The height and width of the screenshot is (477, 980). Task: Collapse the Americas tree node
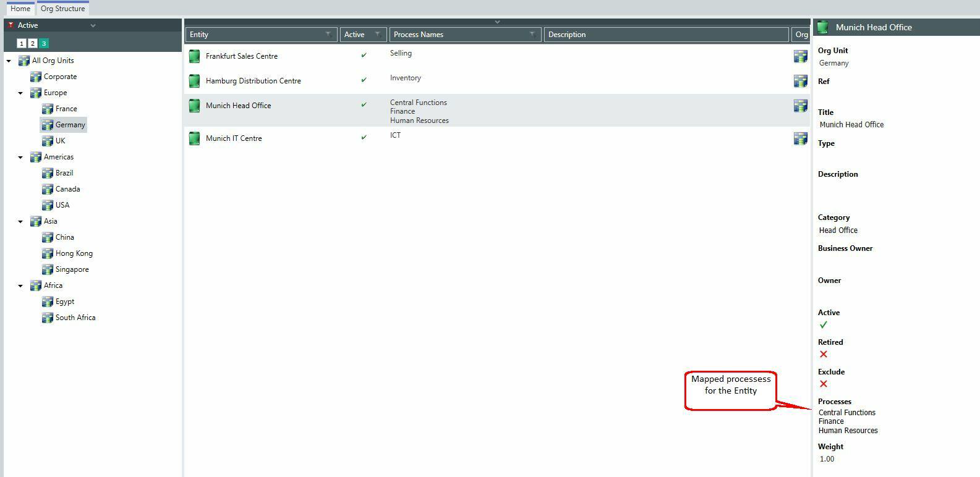click(x=20, y=158)
